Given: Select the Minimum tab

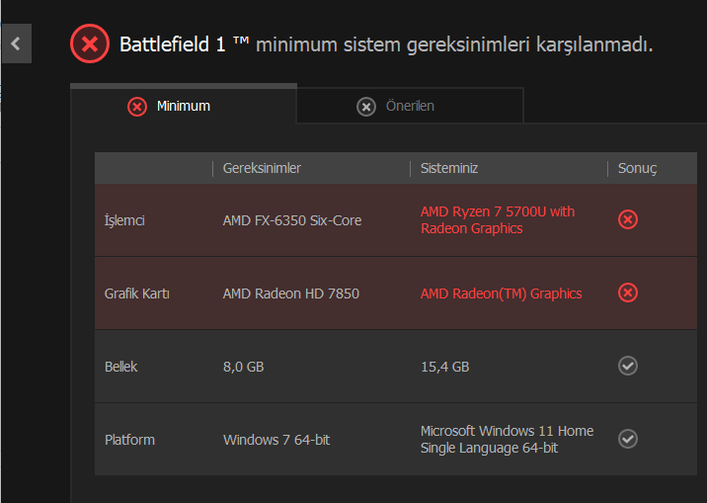Looking at the screenshot, I should coord(183,106).
